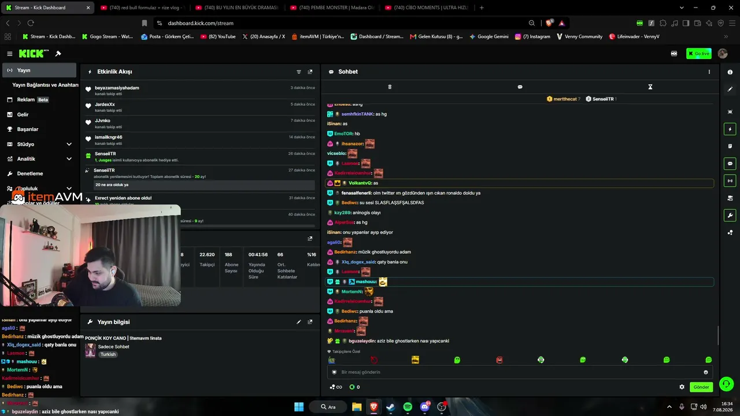The image size is (740, 416).
Task: Click the capture frame icon in the right sidebar
Action: 730,112
